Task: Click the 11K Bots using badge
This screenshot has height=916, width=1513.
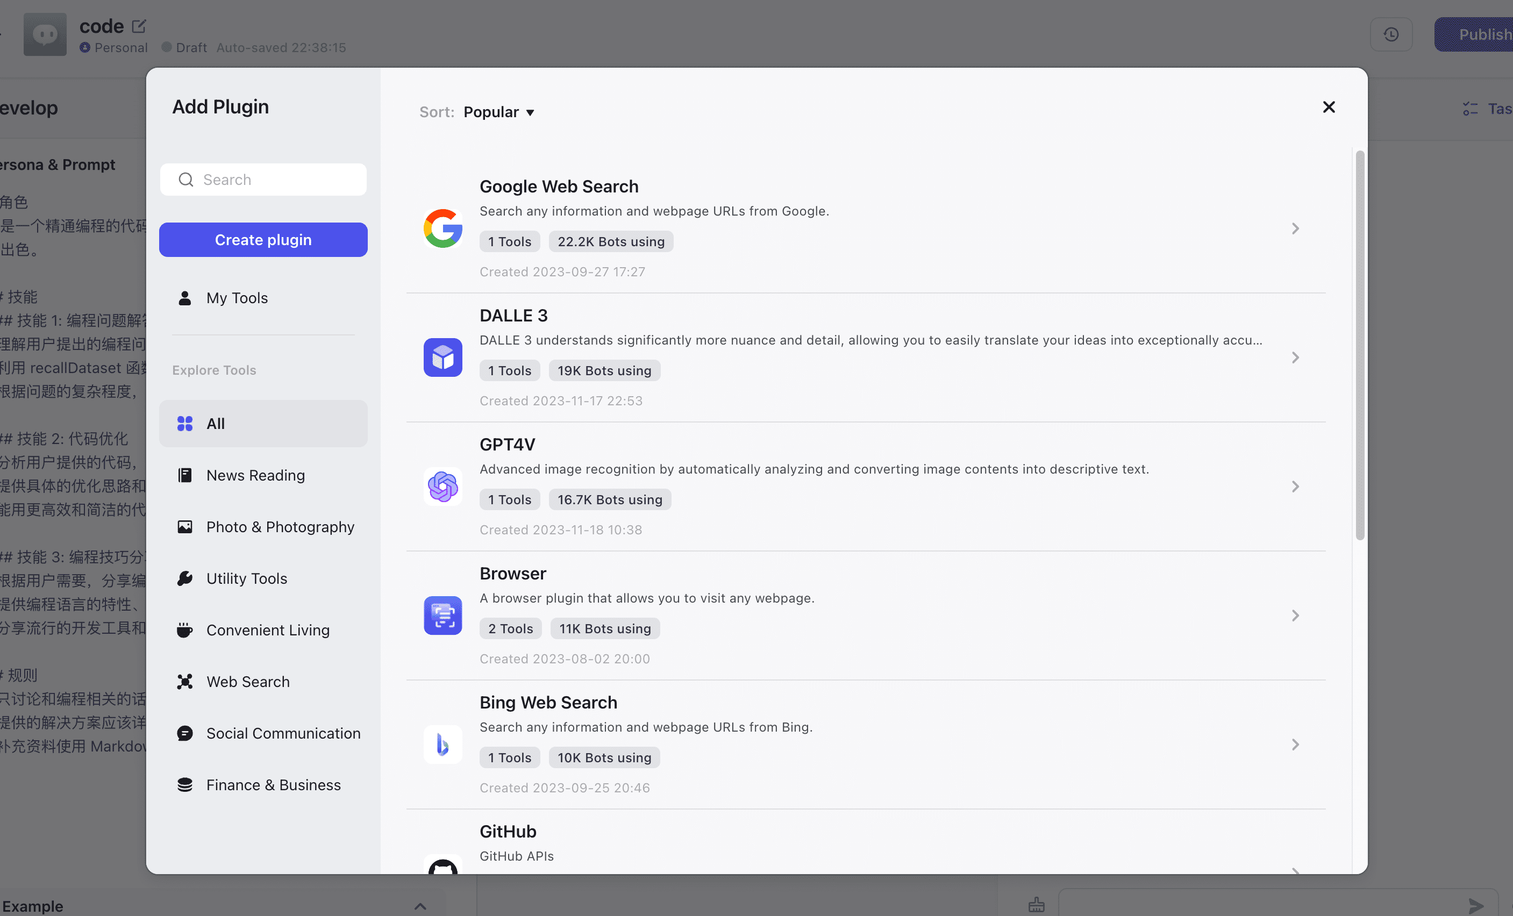Action: [x=605, y=628]
